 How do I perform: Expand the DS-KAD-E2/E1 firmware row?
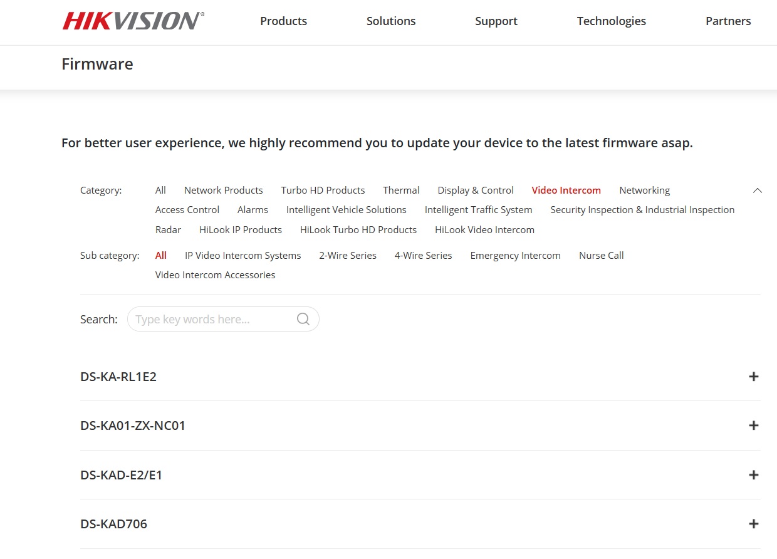pos(754,475)
